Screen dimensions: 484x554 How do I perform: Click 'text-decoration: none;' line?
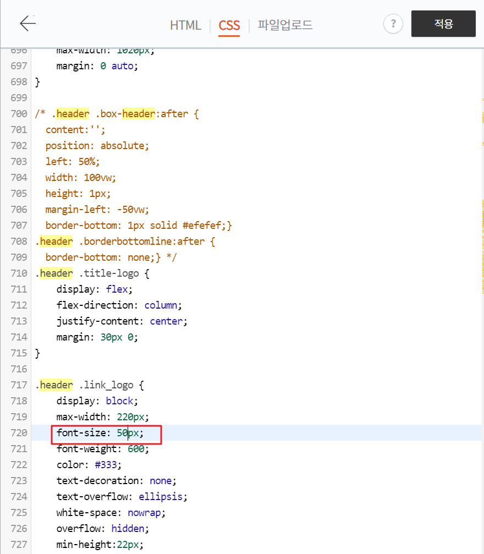click(x=116, y=481)
